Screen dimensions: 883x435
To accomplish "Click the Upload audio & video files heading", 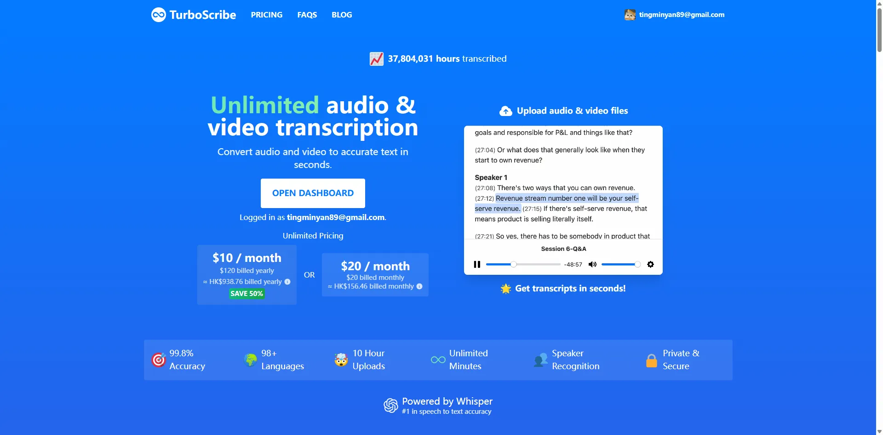I will [572, 111].
